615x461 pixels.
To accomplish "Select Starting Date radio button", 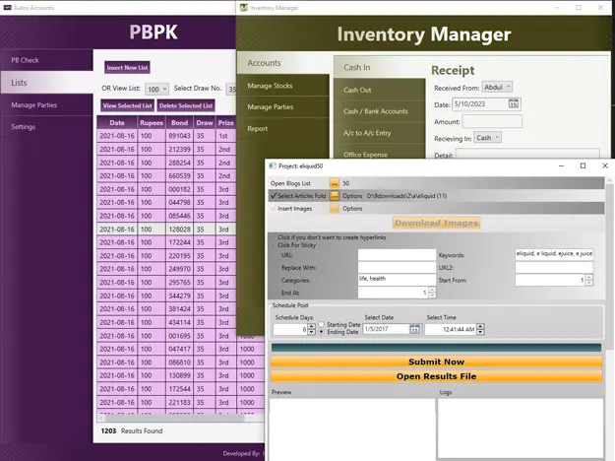I will 321,324.
